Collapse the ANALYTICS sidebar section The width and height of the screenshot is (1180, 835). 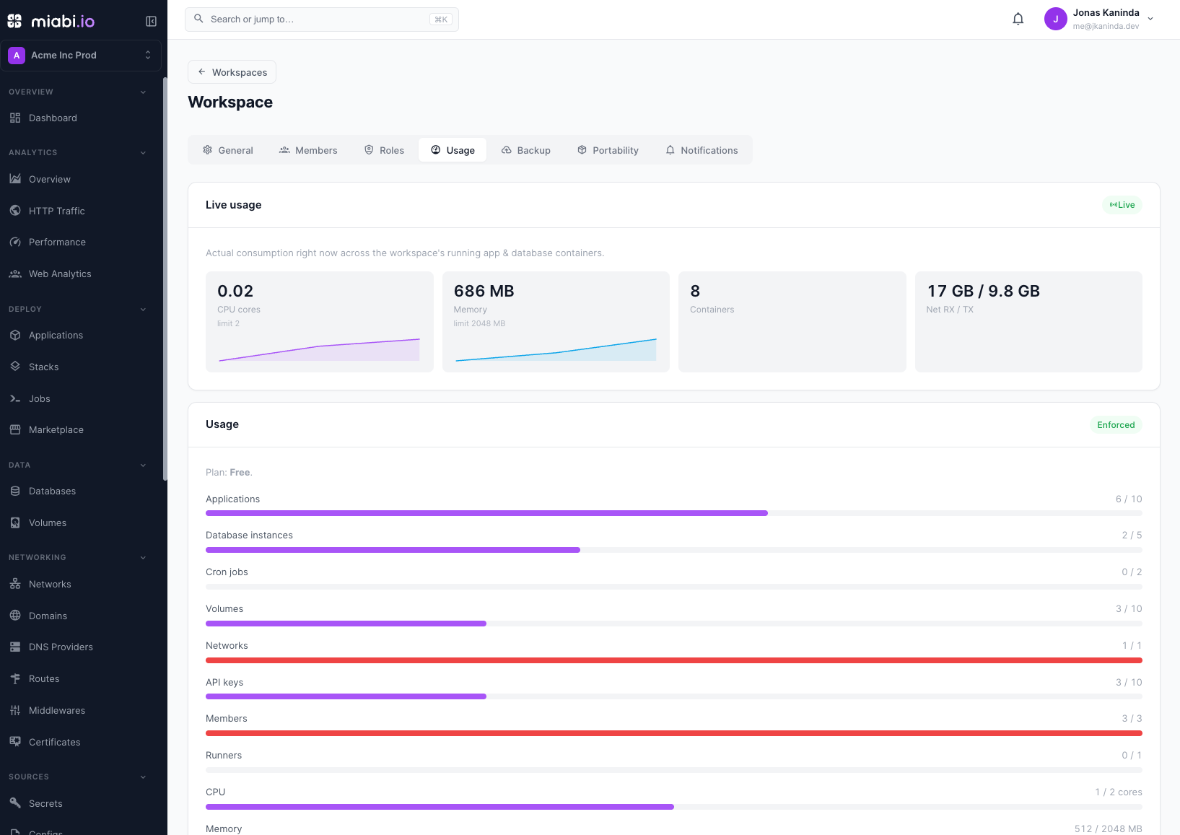click(x=143, y=152)
